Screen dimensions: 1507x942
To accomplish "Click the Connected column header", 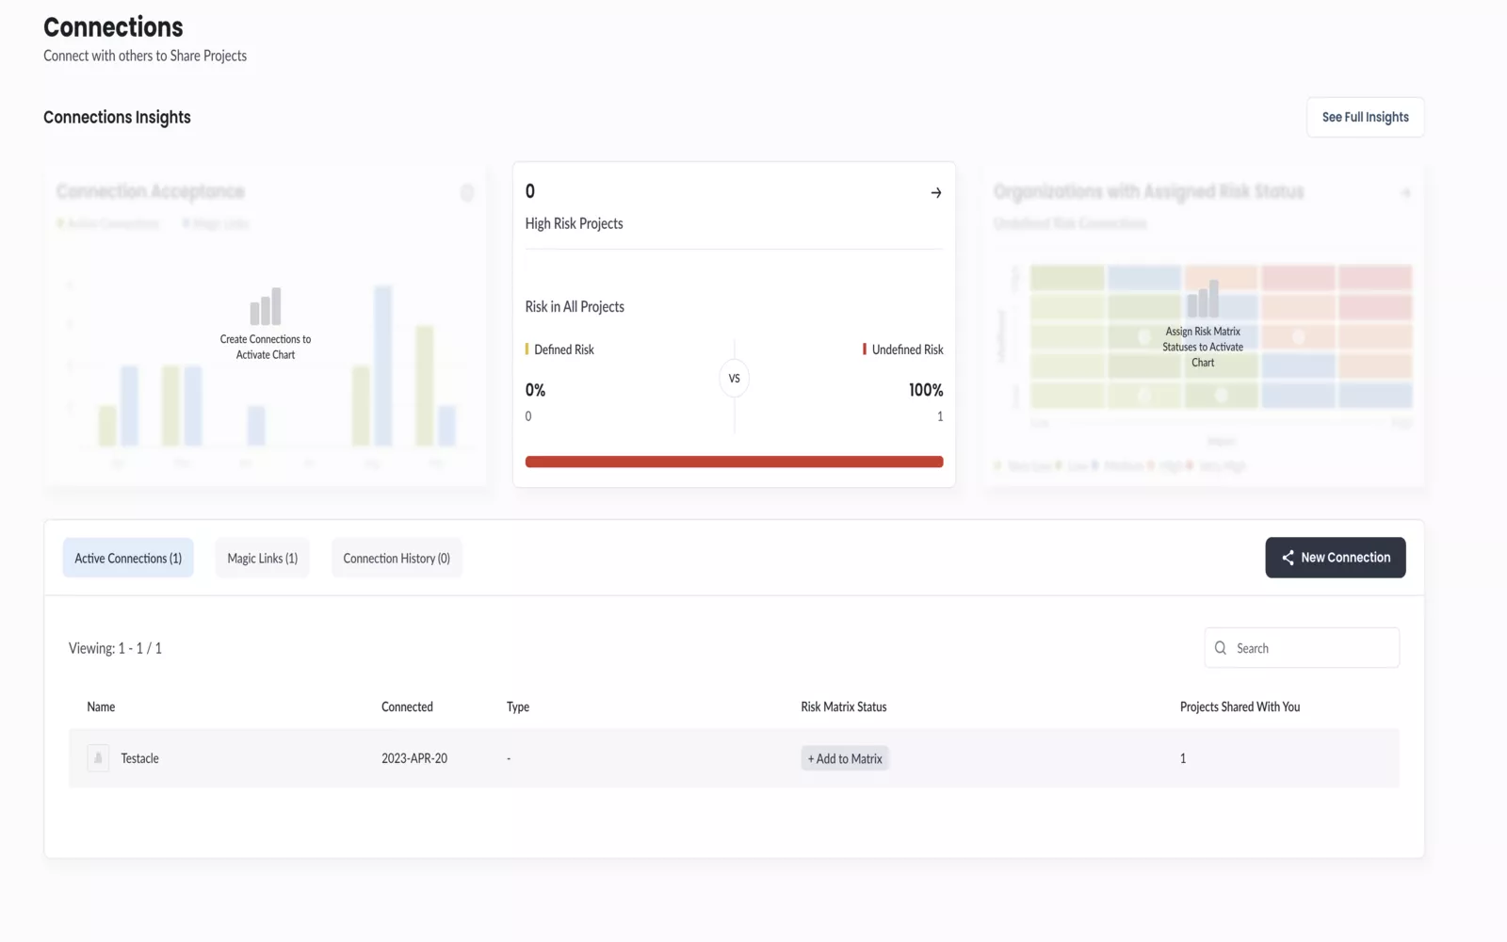I will (x=407, y=706).
